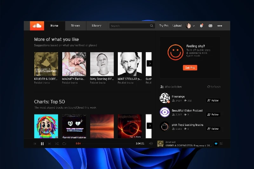This screenshot has width=254, height=169.
Task: Open pink floyd backing tracks name
Action: tap(188, 125)
